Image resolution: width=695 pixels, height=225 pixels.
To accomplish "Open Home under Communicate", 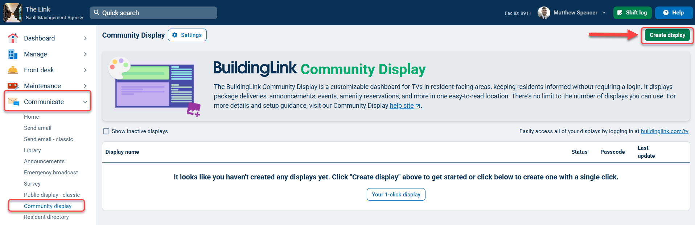I will pos(32,117).
